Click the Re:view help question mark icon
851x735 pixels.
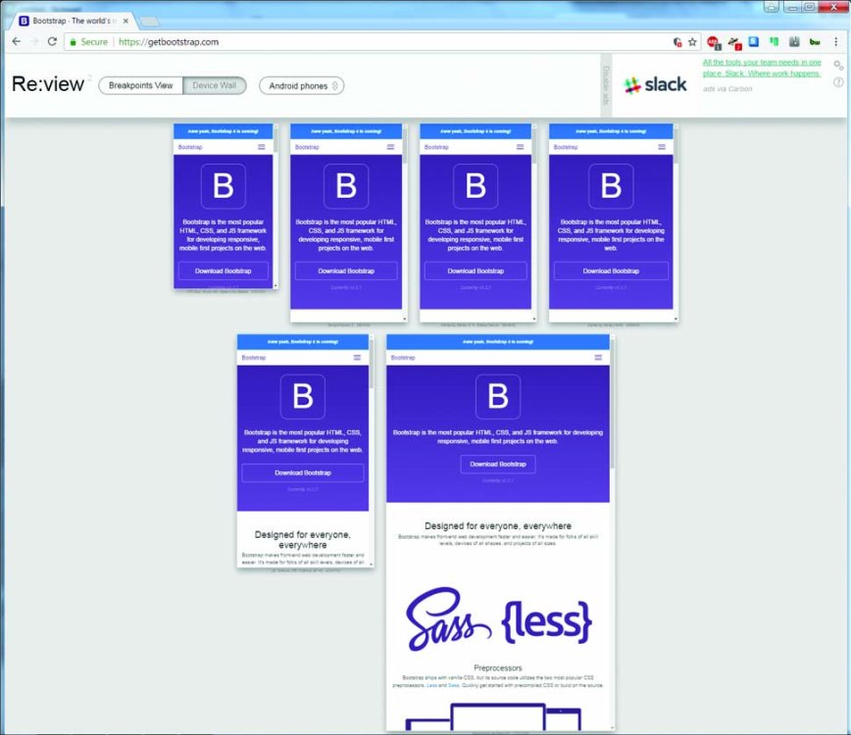(x=838, y=82)
